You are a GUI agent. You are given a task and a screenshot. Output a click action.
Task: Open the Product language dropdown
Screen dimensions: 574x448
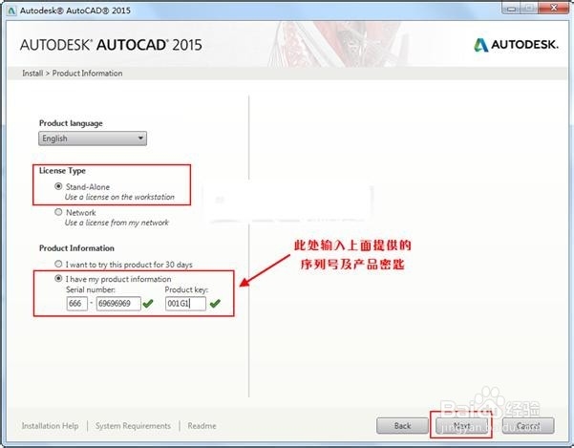[93, 139]
